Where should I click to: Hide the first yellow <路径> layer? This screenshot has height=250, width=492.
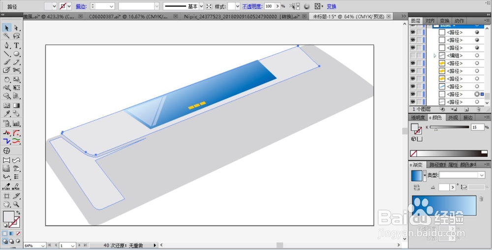(x=413, y=63)
